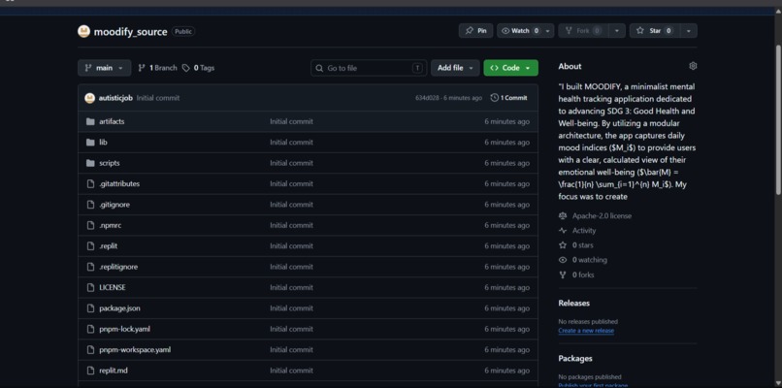Click Create a new release link
The width and height of the screenshot is (782, 388).
click(x=586, y=331)
